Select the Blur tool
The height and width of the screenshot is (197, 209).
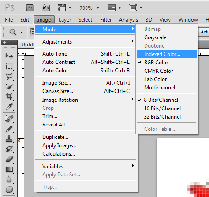pos(9,179)
